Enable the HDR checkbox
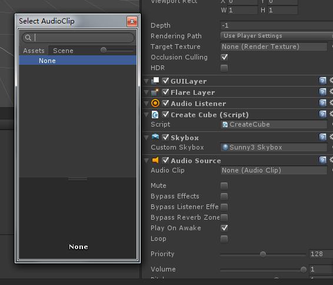The height and width of the screenshot is (285, 333). (224, 68)
